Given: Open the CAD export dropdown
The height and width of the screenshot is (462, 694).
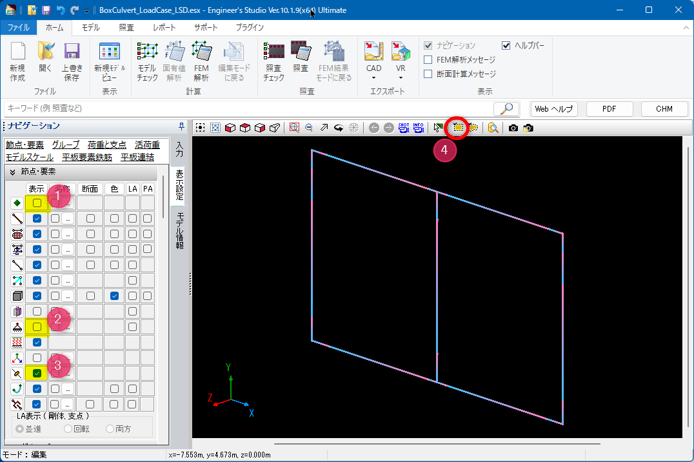Looking at the screenshot, I should point(373,77).
